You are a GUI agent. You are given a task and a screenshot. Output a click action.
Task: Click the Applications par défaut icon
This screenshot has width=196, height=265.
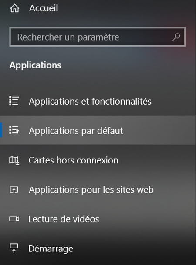[14, 130]
